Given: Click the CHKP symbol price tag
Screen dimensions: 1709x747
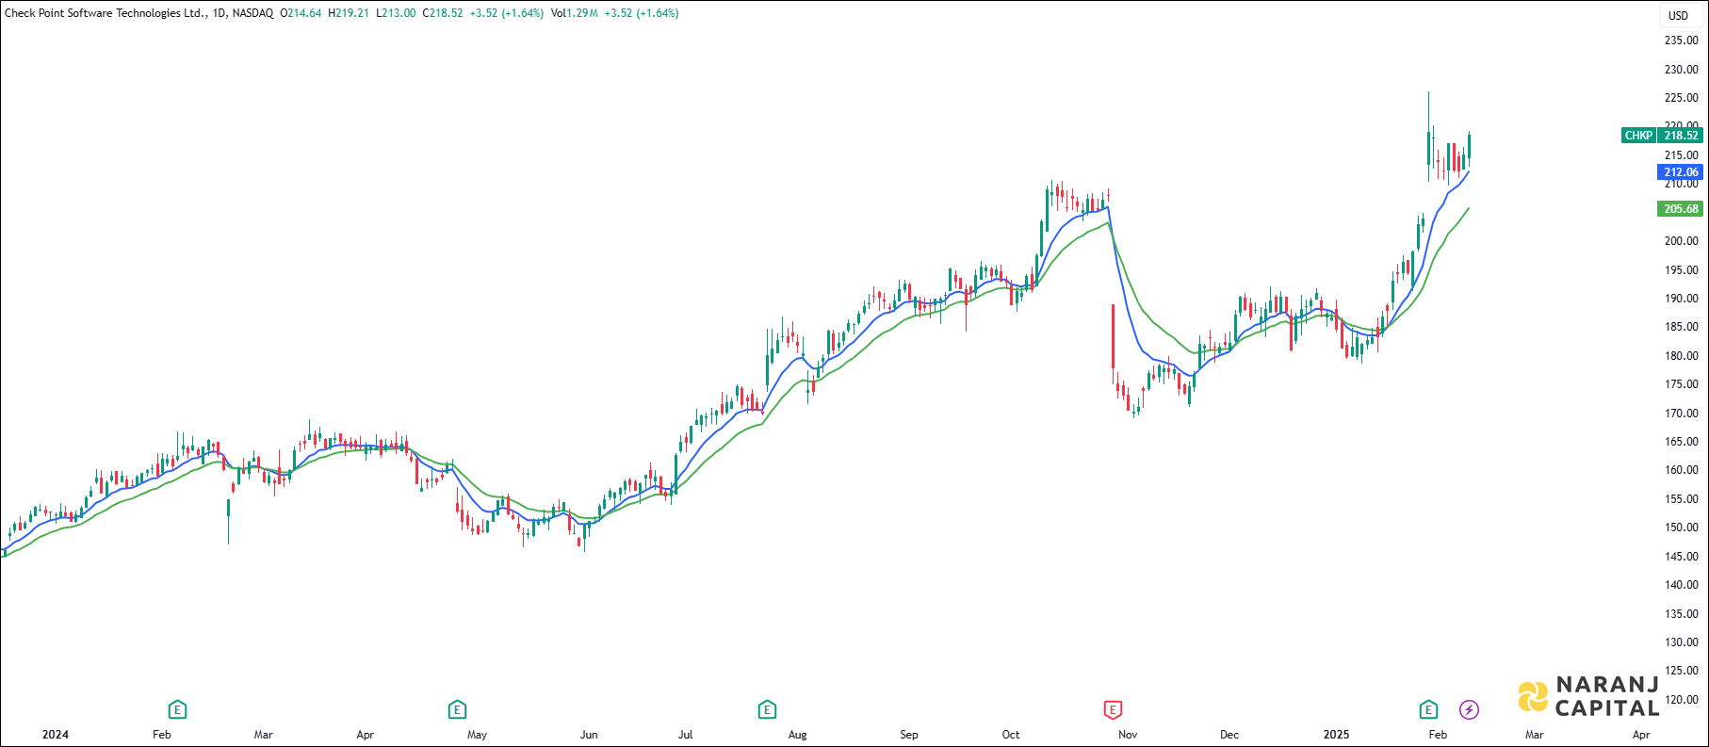Looking at the screenshot, I should click(1638, 136).
